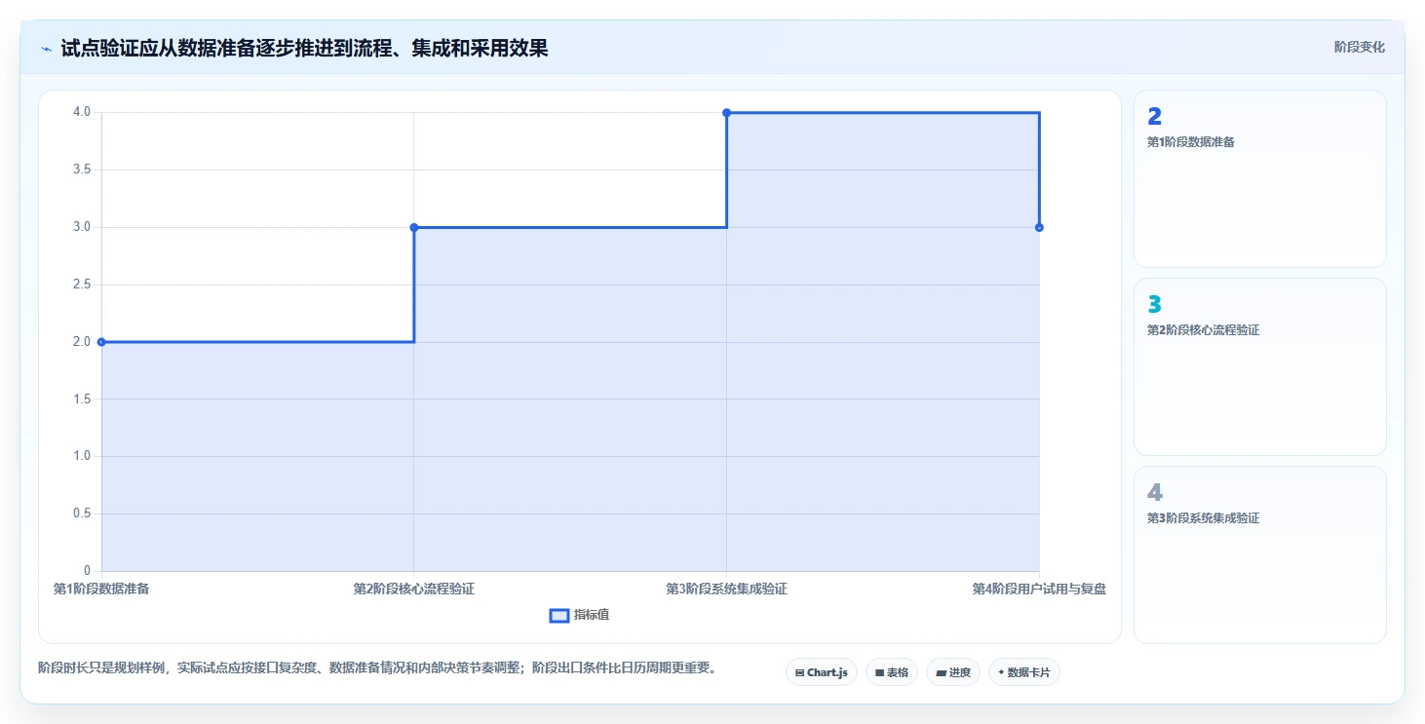Click the lightning icon beside the header title

point(47,49)
